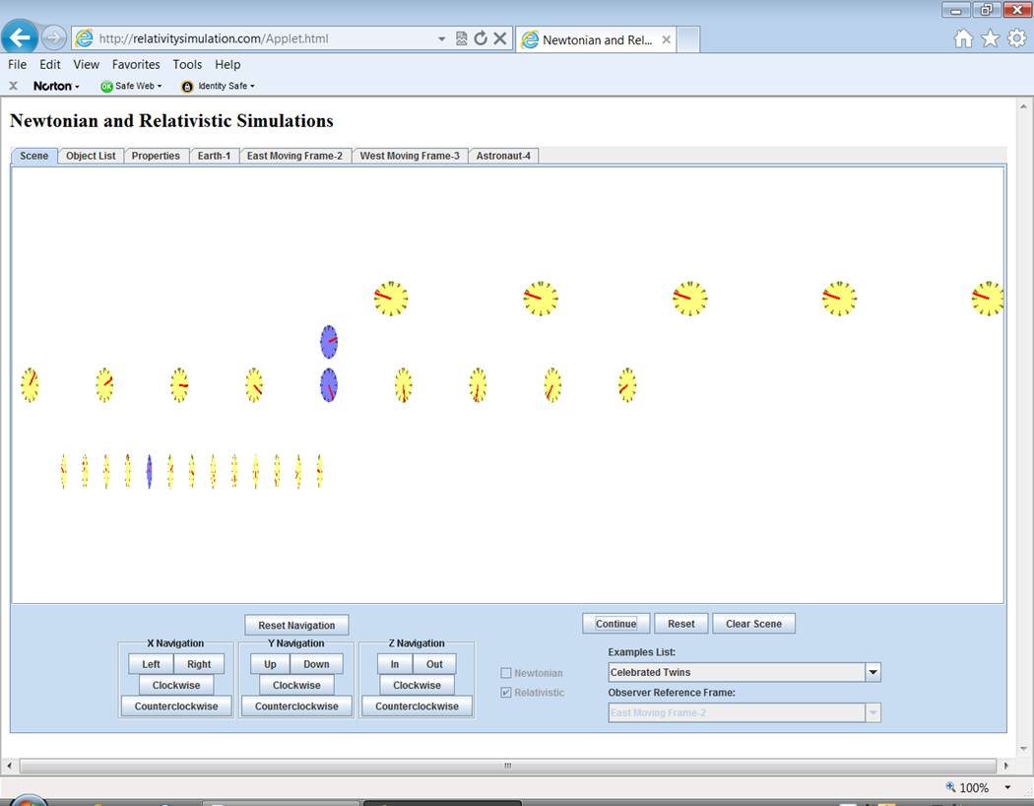Open the Astronaut-4 tab
This screenshot has height=806, width=1034.
tap(503, 156)
